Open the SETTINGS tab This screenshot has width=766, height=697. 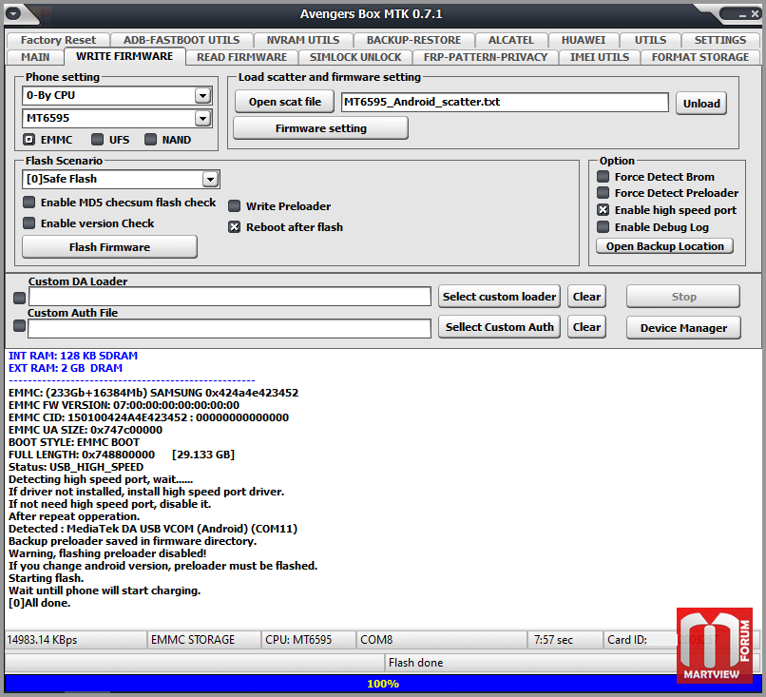(720, 40)
